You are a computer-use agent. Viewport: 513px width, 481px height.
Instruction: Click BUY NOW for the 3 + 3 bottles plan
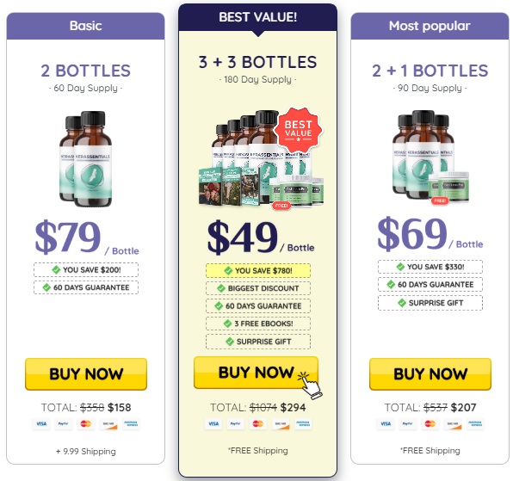click(x=256, y=373)
